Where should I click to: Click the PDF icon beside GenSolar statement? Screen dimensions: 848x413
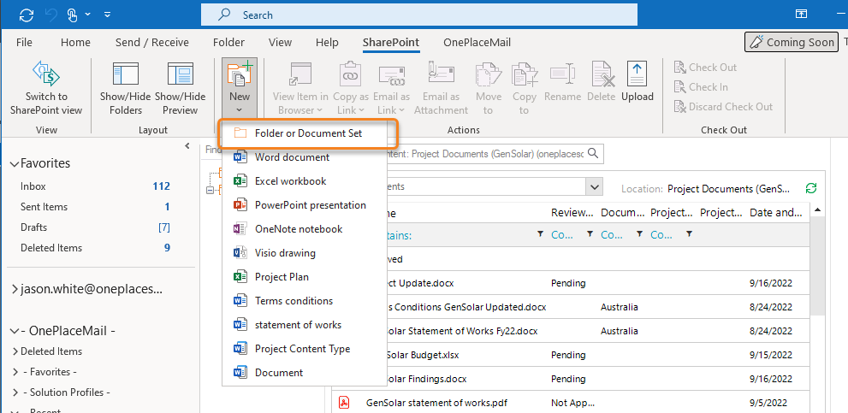pos(344,403)
